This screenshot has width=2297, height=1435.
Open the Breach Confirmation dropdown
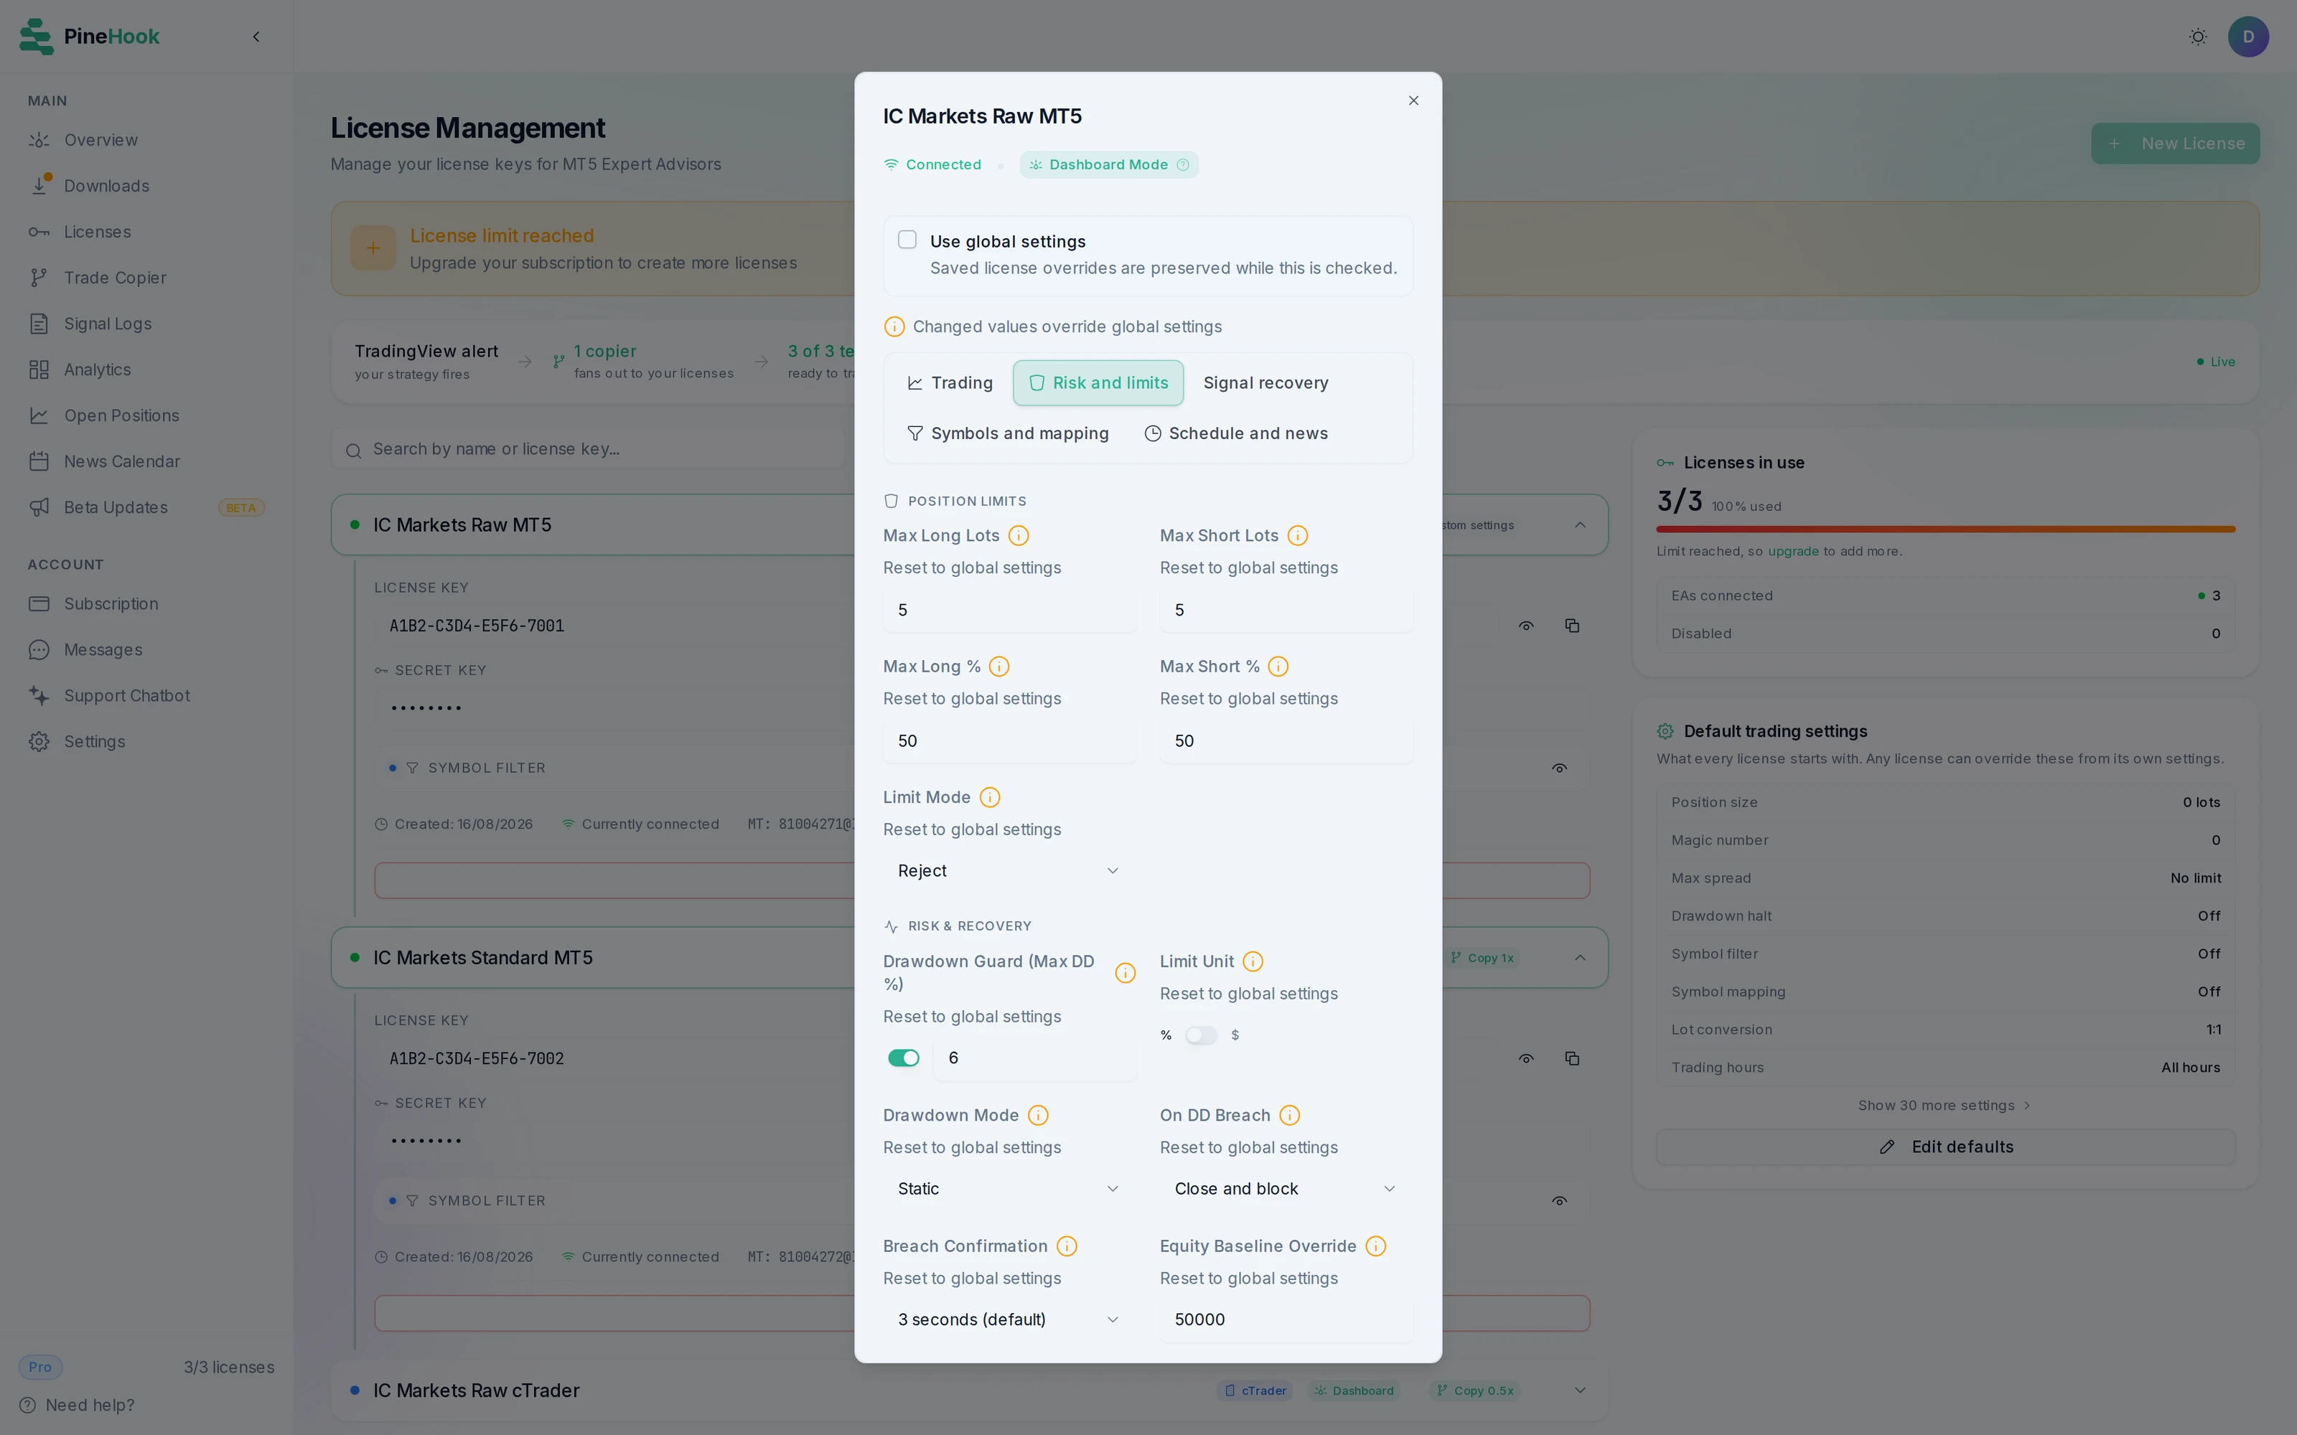[1009, 1320]
